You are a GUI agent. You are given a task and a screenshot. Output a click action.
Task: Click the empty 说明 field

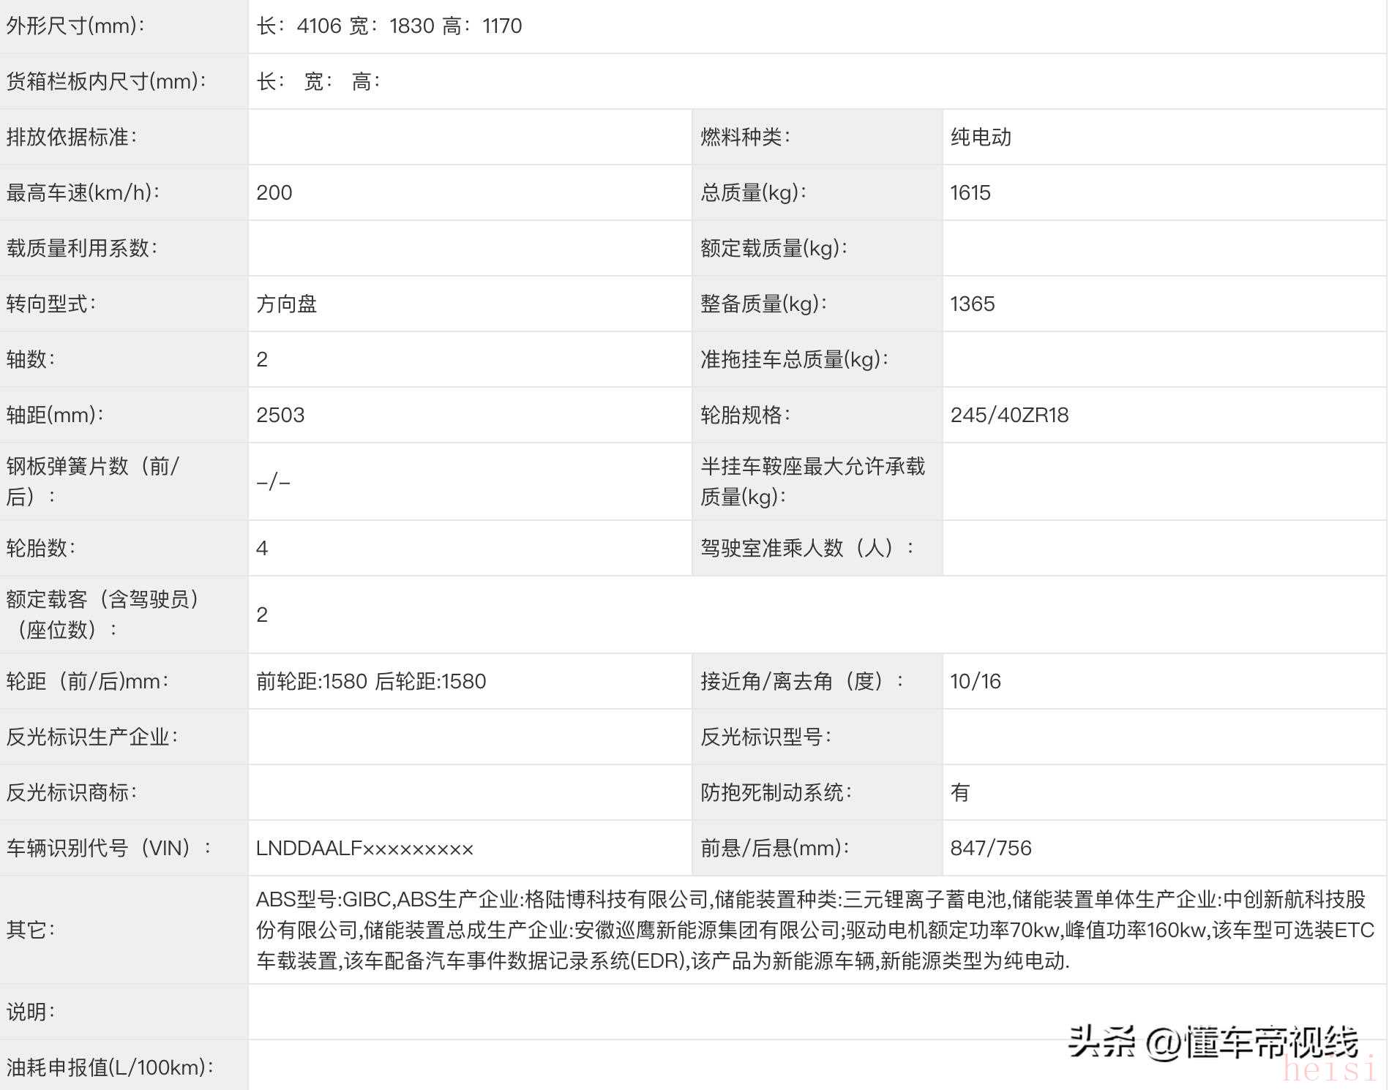click(816, 1012)
